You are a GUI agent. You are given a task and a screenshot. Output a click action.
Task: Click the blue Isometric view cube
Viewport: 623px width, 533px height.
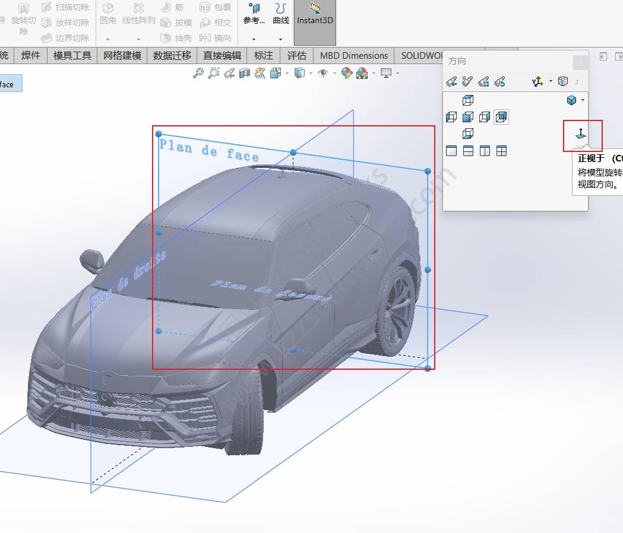click(572, 100)
